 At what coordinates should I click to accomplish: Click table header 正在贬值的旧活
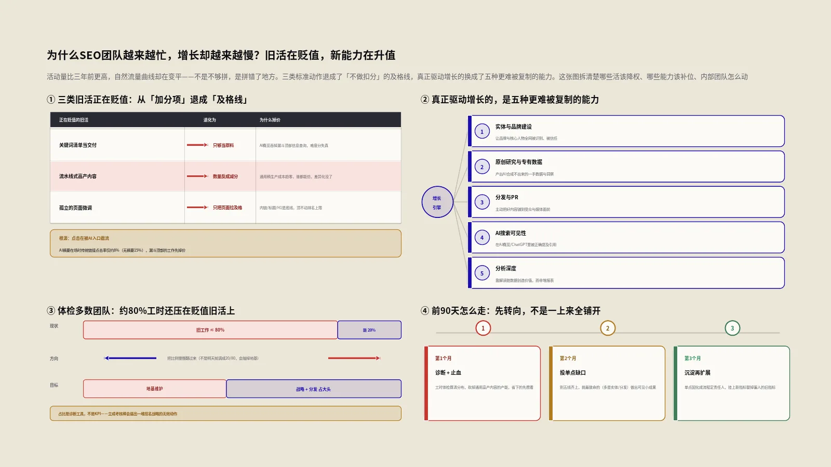click(x=74, y=120)
